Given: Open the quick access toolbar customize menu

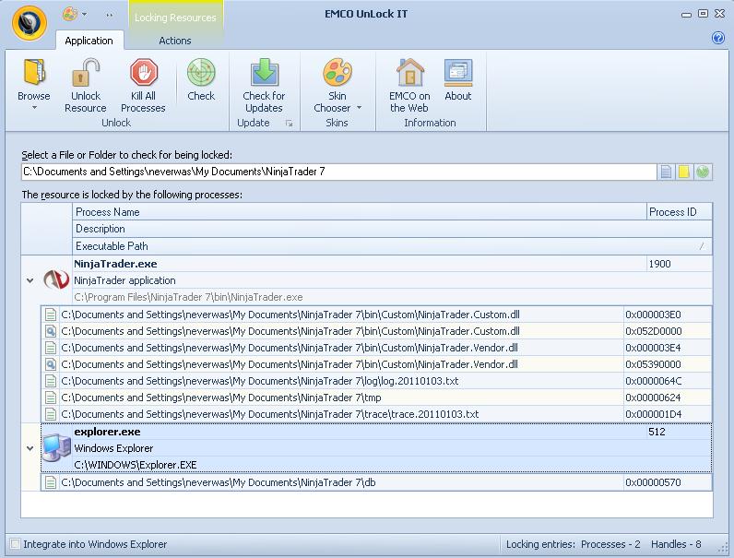Looking at the screenshot, I should (x=109, y=15).
